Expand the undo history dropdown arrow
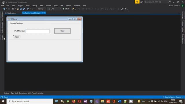 [x=30, y=9]
